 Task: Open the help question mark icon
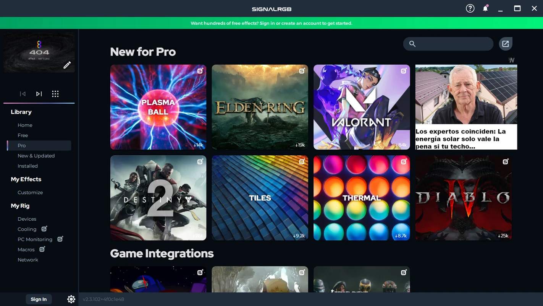click(470, 8)
